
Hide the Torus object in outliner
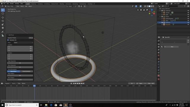(188, 21)
